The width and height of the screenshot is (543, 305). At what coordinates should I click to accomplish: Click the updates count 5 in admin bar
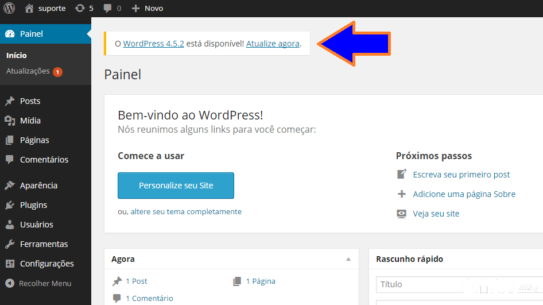[x=91, y=8]
